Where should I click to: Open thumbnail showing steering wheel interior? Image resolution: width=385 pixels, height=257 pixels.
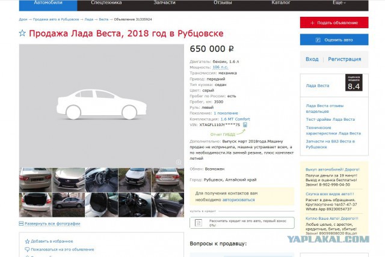102,180
